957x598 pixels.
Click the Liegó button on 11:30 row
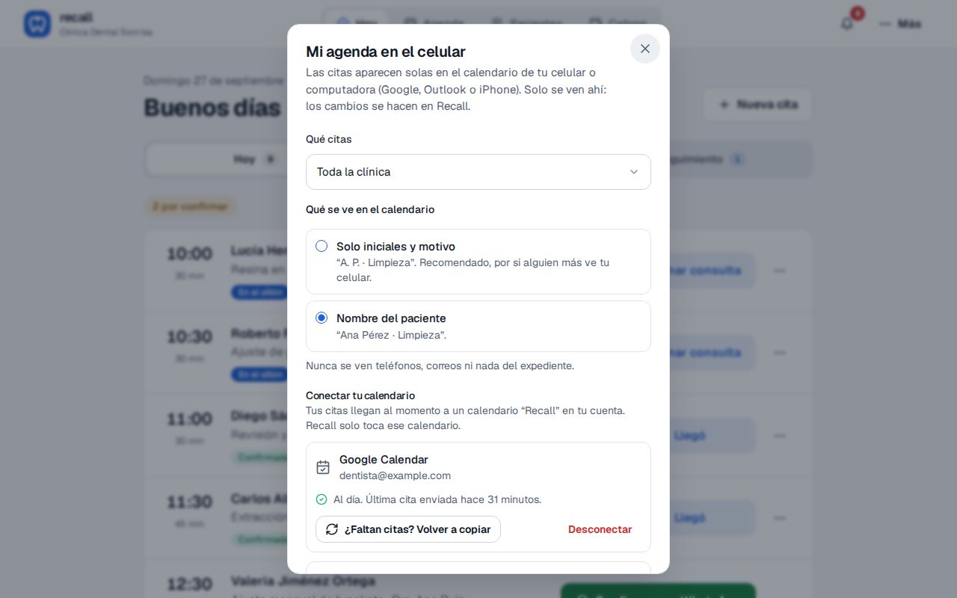click(x=689, y=518)
